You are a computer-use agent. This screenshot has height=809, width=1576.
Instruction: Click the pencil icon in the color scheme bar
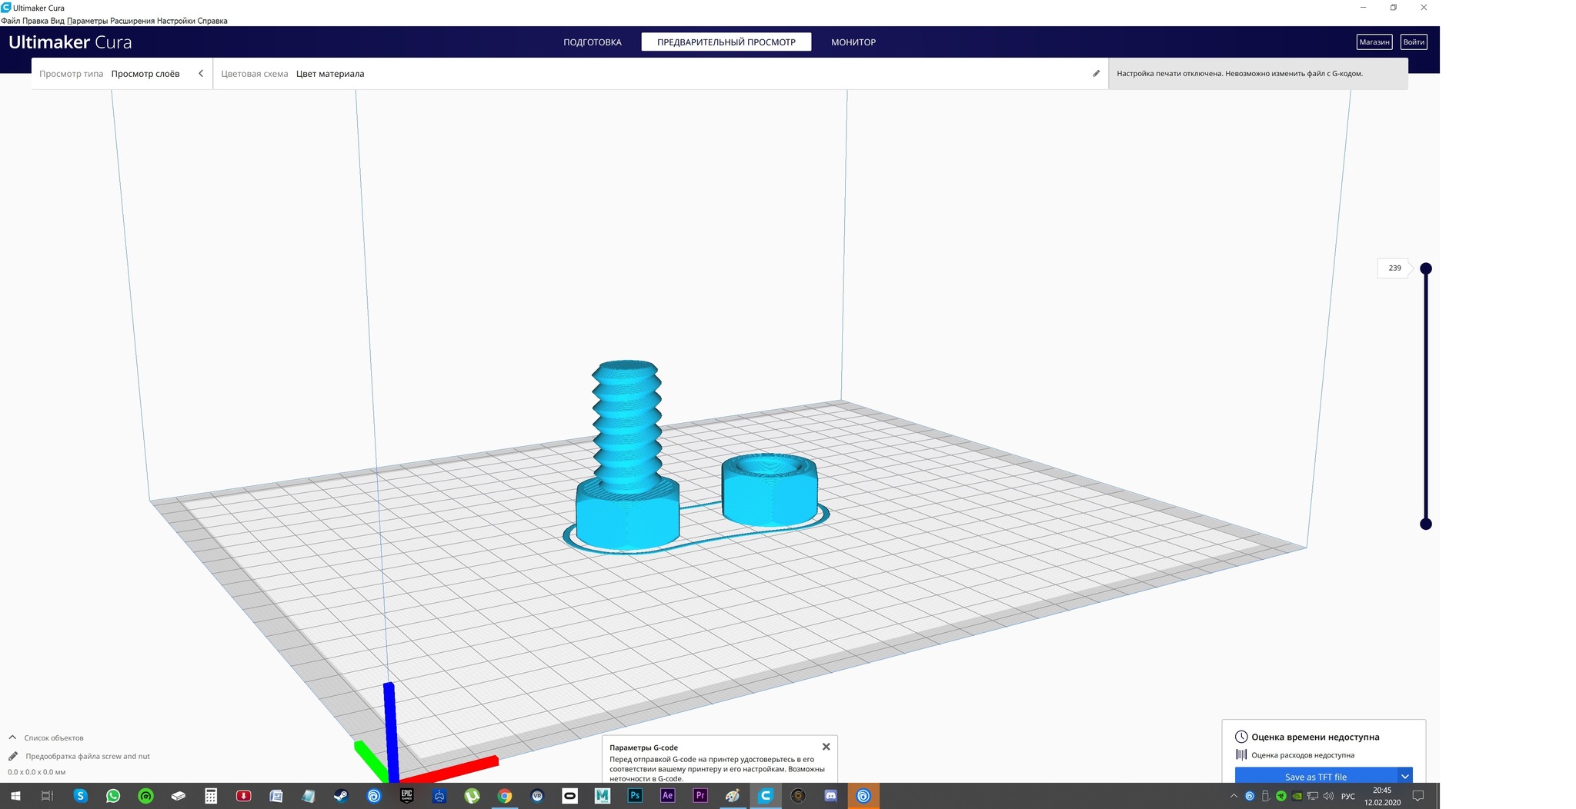[1096, 74]
